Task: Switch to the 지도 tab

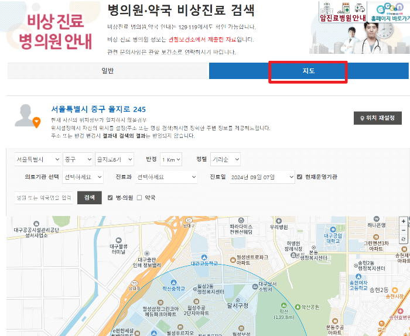Action: click(309, 71)
